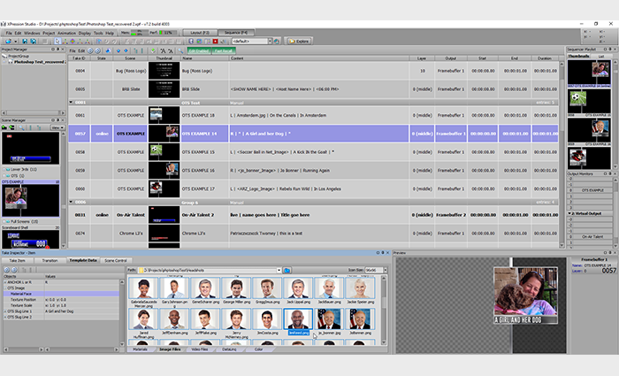The height and width of the screenshot is (376, 619).
Task: Open the Animation menu
Action: tap(65, 33)
